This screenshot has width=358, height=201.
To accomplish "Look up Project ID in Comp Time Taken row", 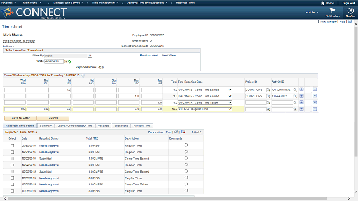I will click(268, 103).
